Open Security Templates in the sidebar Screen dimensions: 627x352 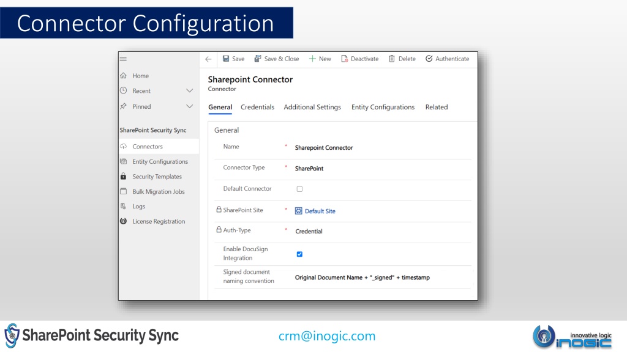tap(157, 177)
